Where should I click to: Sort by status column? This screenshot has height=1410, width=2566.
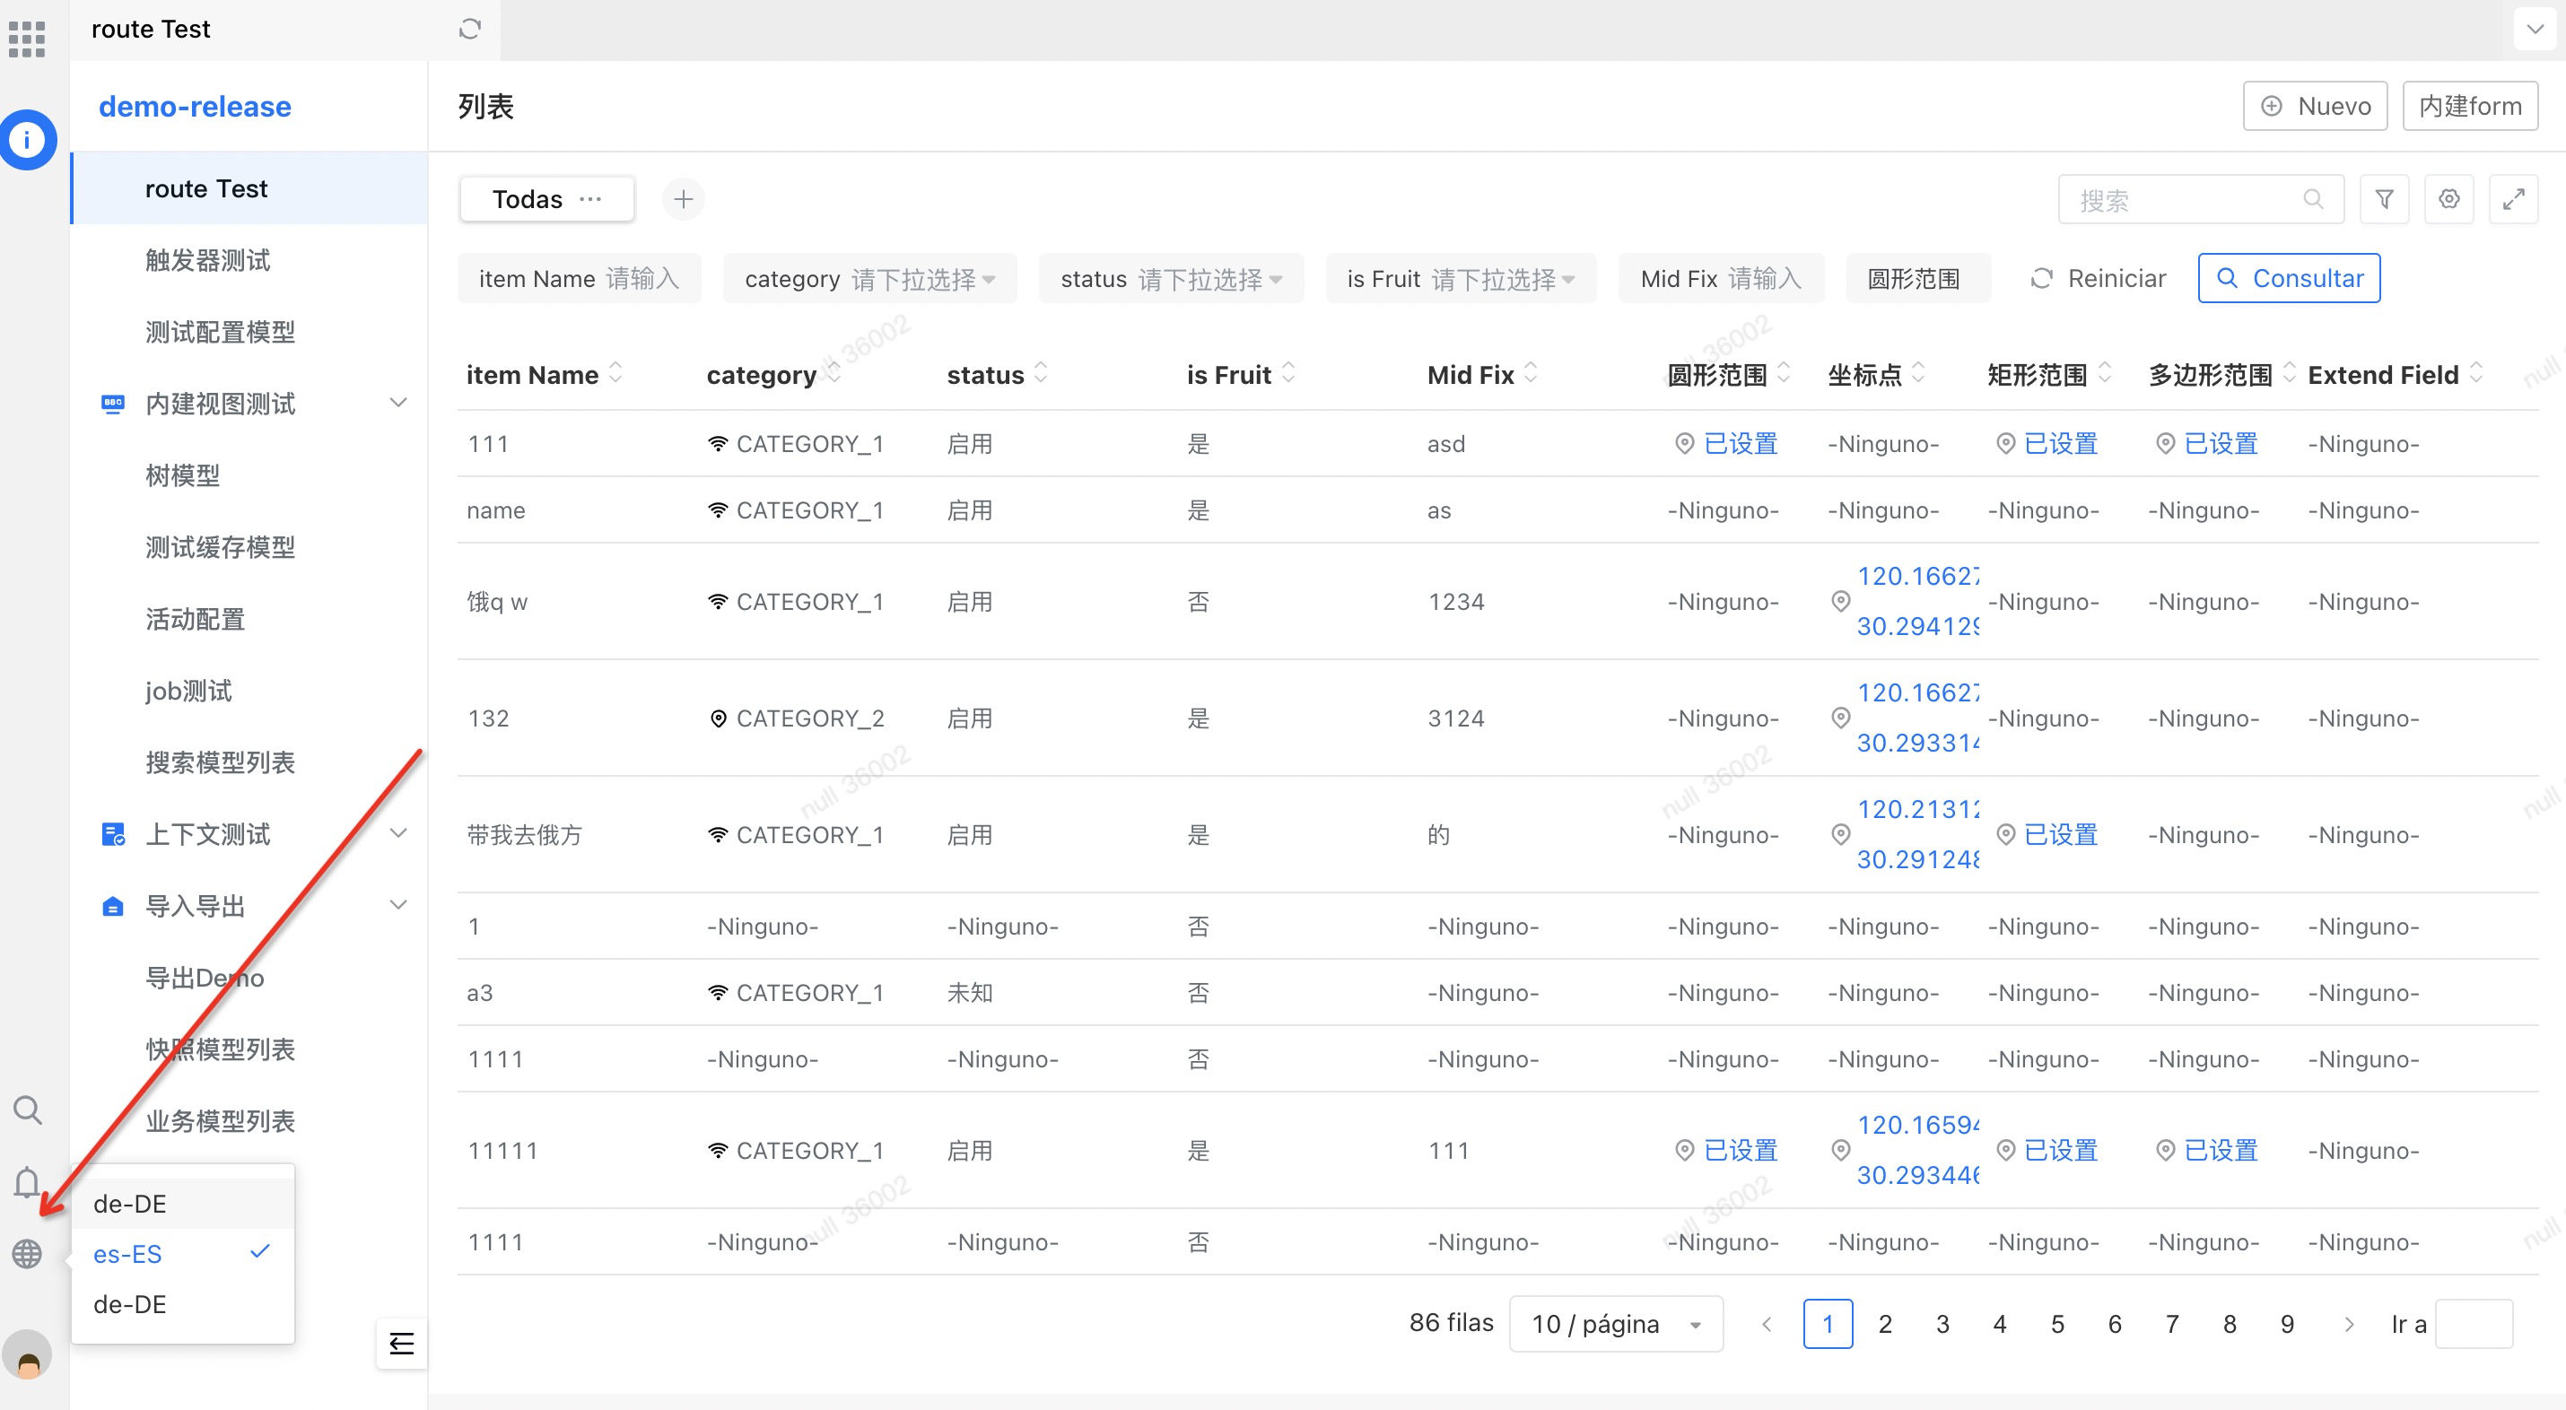pos(1041,372)
